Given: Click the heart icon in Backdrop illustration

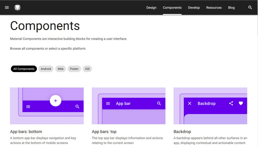Looking at the screenshot, I should pos(241,103).
